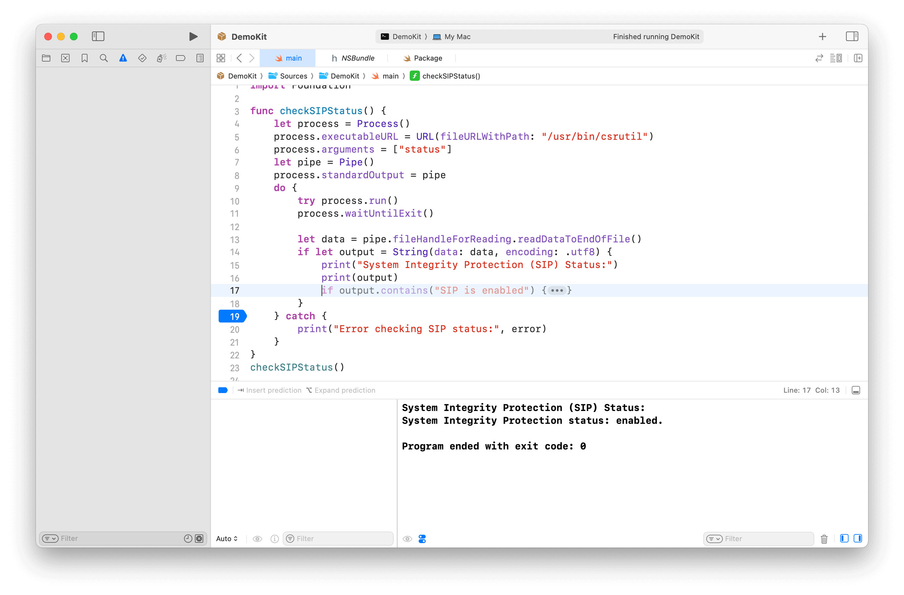Select the Bookmarks icon in toolbar
The width and height of the screenshot is (904, 595).
(x=85, y=58)
